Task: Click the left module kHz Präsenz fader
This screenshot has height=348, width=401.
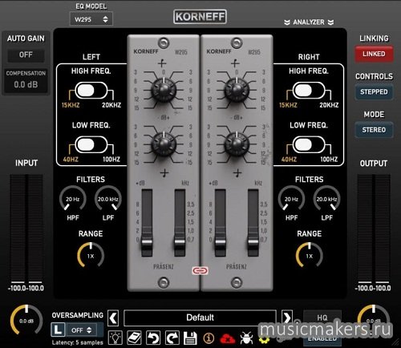Action: point(180,242)
